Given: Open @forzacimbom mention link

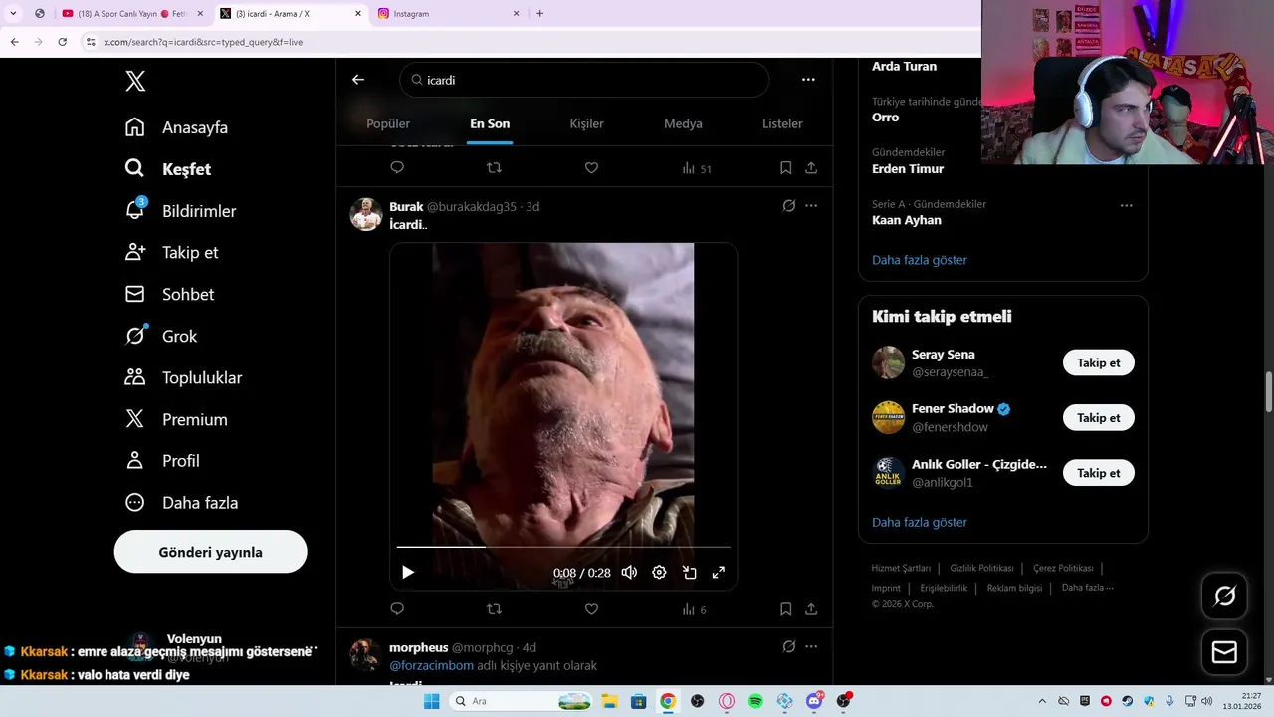Looking at the screenshot, I should (431, 665).
